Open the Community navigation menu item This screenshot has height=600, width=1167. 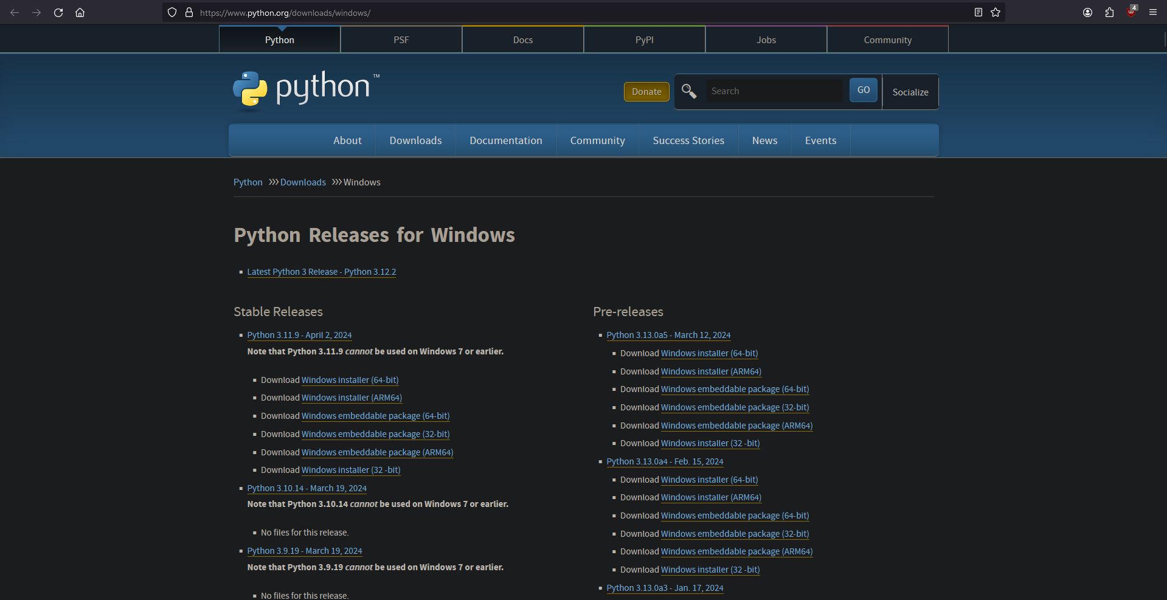pyautogui.click(x=598, y=140)
